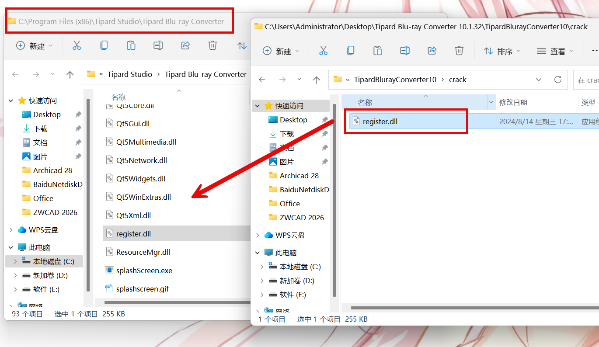
Task: Go up one folder level in crack window
Action: tap(317, 80)
